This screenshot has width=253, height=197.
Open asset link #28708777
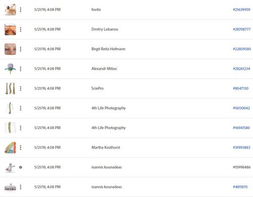coord(242,29)
